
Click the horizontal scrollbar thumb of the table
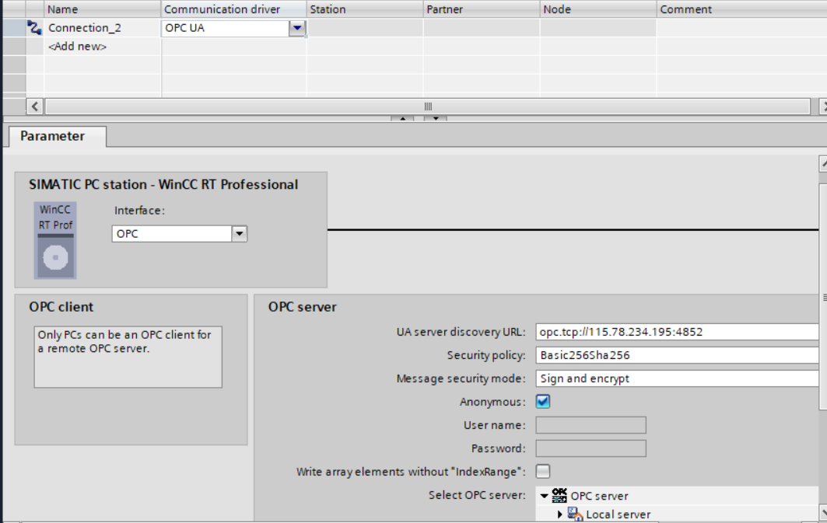tap(428, 106)
